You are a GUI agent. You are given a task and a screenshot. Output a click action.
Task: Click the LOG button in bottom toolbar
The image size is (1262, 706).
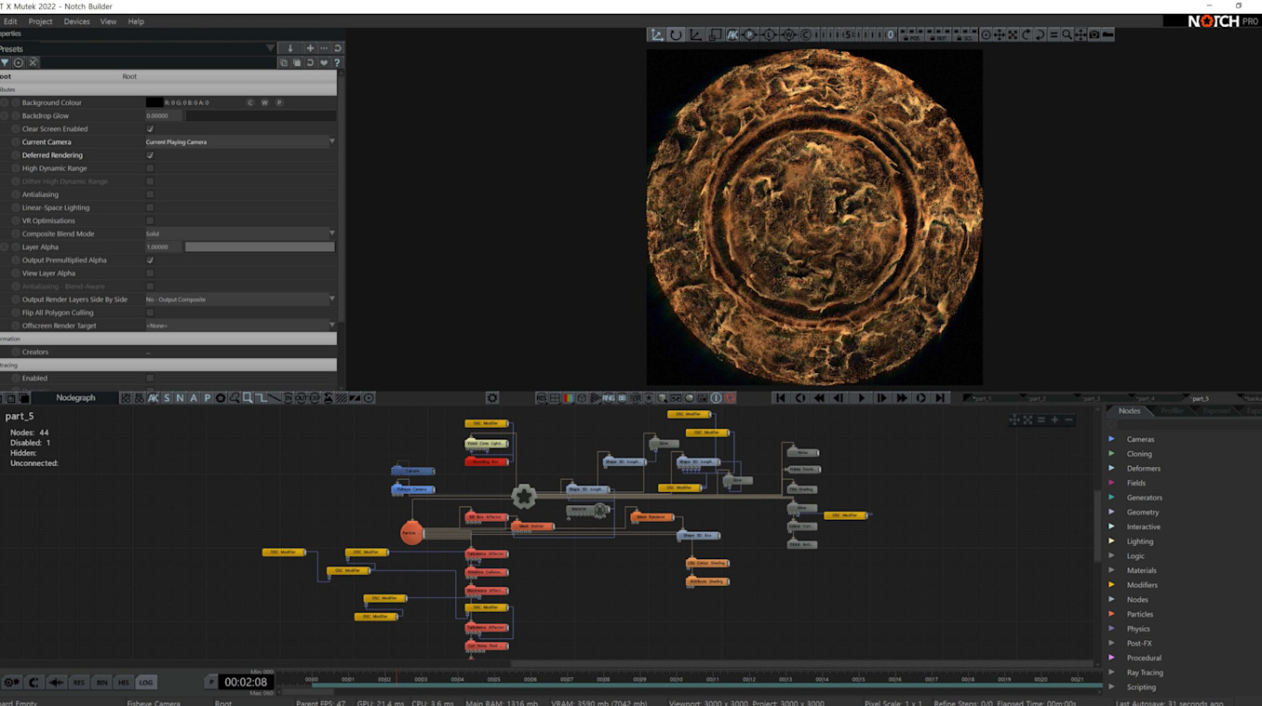point(146,683)
